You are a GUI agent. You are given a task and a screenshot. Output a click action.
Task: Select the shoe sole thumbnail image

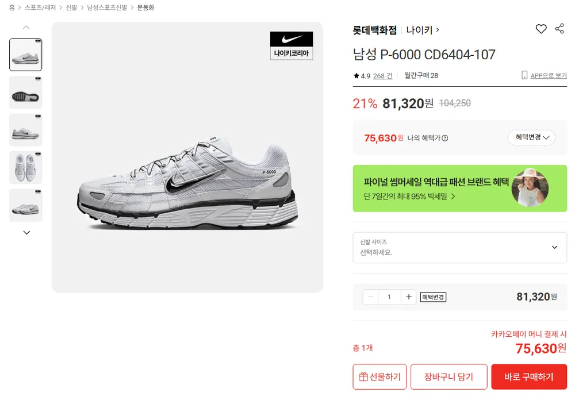pyautogui.click(x=26, y=93)
